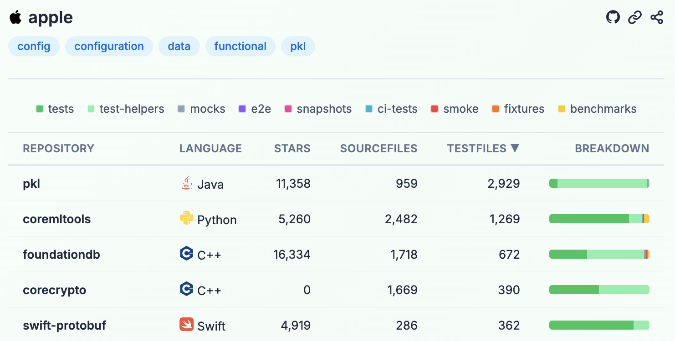Click the corecrypto breakdown bar
This screenshot has width=675, height=341.
coord(599,290)
